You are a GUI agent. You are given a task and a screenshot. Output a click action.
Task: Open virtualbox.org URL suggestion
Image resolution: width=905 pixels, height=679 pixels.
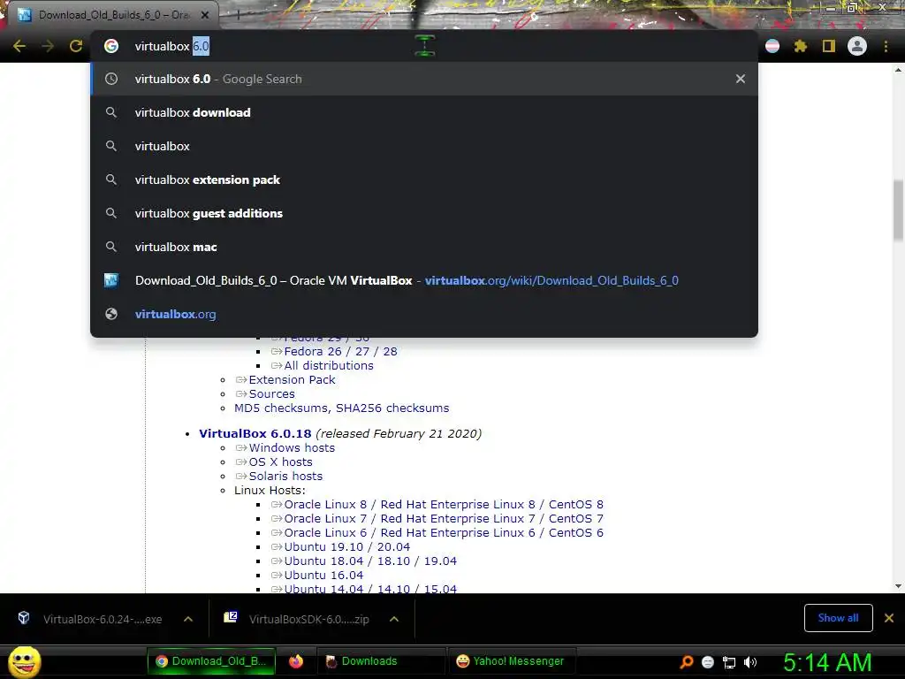pyautogui.click(x=424, y=314)
